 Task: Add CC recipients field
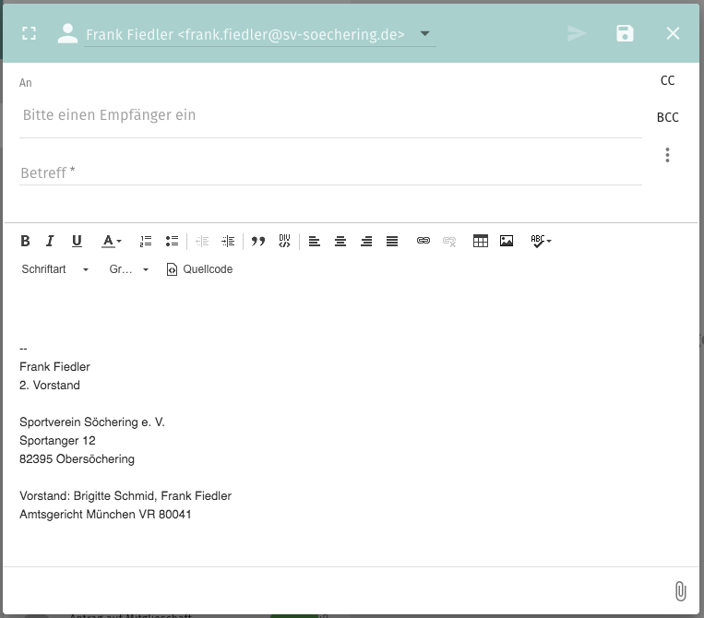(667, 80)
